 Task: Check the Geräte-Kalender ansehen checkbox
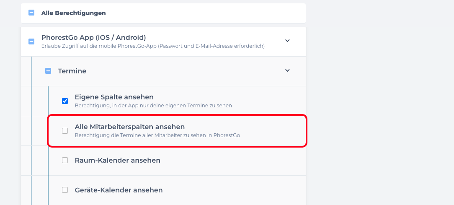click(x=65, y=190)
